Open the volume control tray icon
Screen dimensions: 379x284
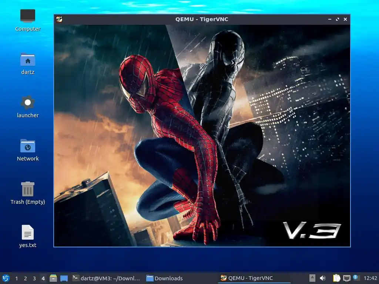point(323,278)
